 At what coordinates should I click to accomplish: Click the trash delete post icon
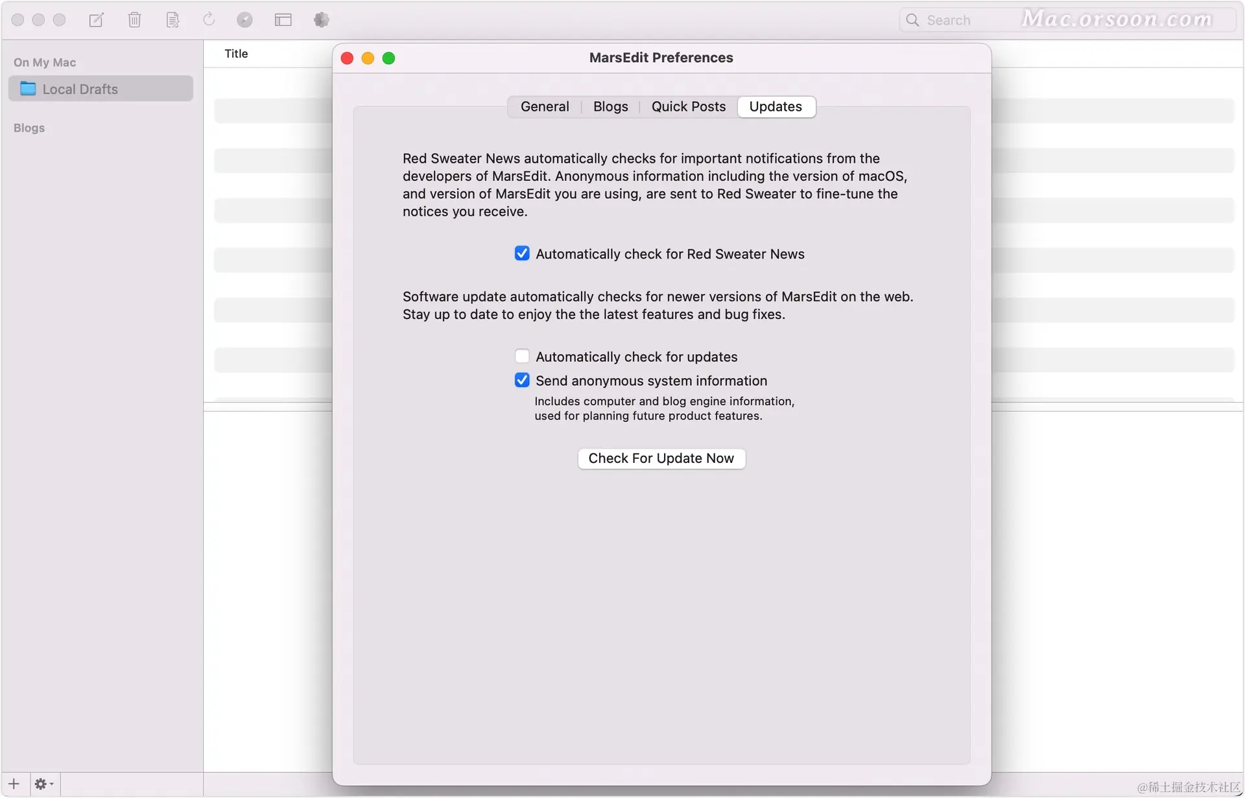coord(134,20)
